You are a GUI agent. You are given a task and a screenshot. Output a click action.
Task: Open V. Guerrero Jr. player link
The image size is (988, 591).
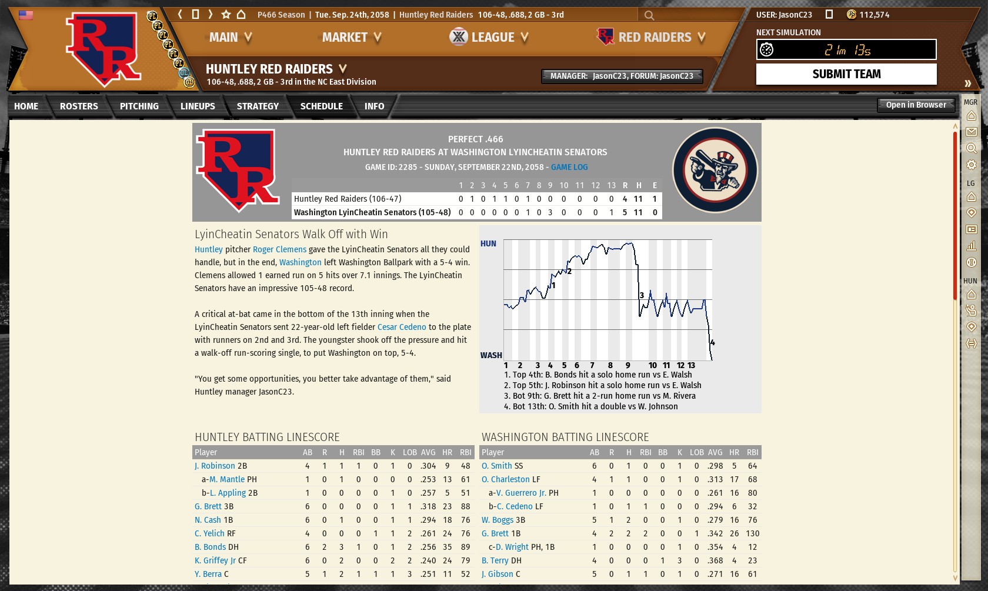(521, 493)
